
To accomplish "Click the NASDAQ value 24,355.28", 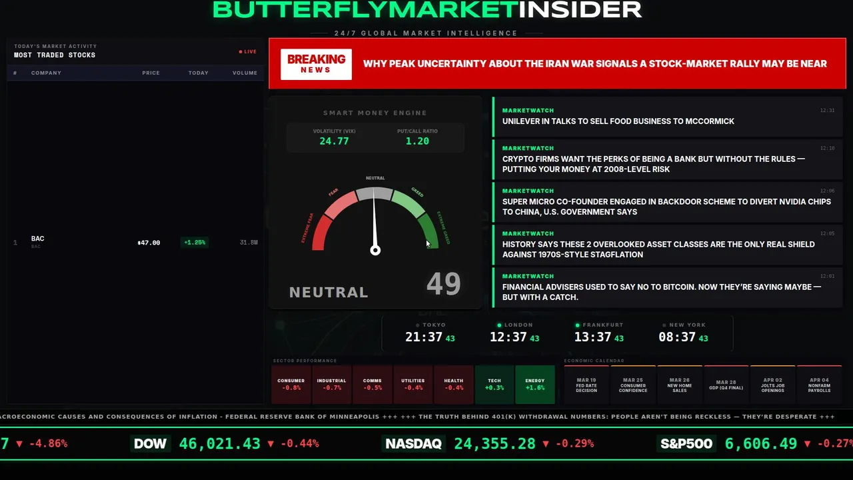I will click(495, 443).
